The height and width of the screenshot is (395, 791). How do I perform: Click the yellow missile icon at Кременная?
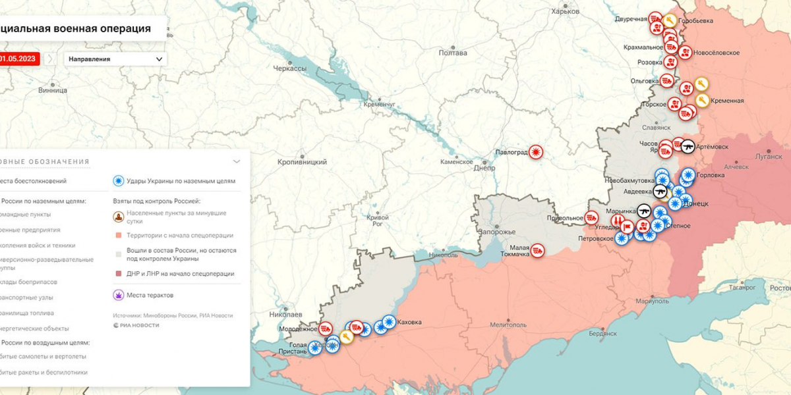(702, 101)
